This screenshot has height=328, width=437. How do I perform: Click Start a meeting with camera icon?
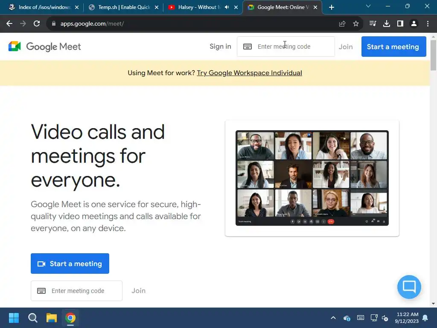click(x=70, y=264)
